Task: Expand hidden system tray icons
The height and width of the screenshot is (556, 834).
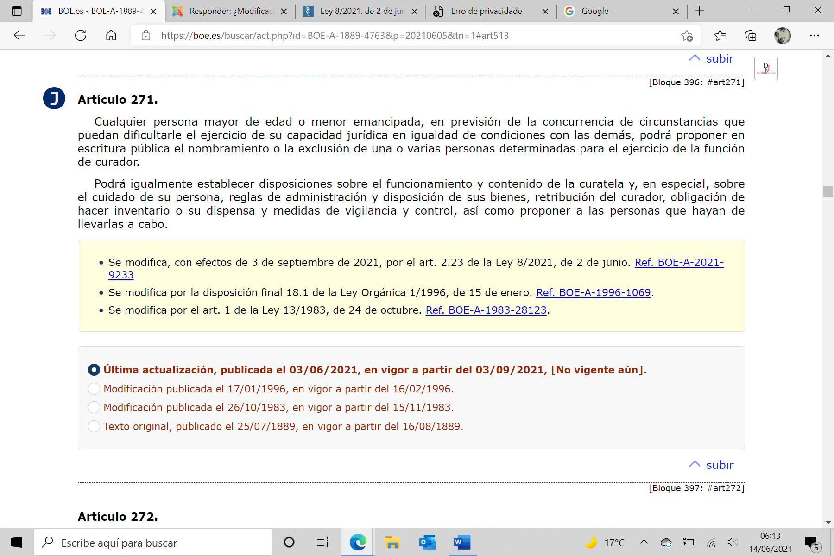Action: pyautogui.click(x=644, y=542)
